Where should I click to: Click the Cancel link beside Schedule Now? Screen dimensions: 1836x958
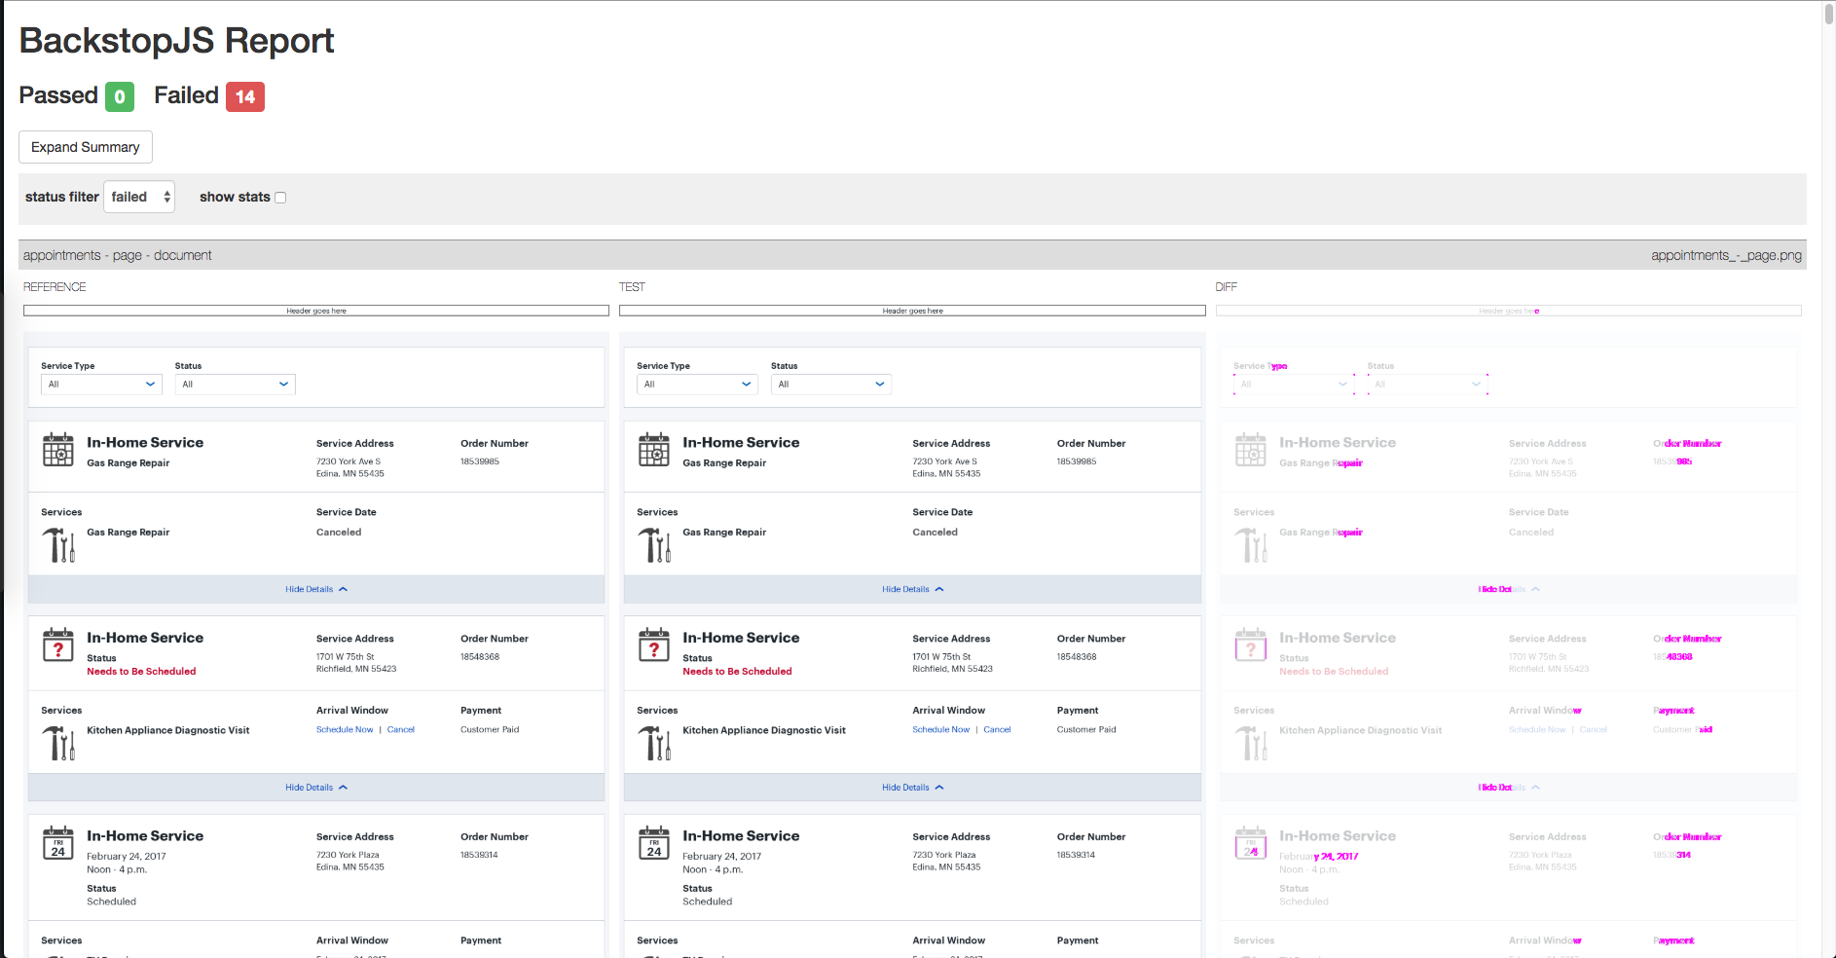point(400,729)
